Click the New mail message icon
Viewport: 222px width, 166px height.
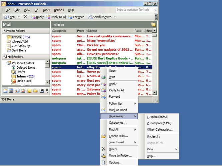[x=7, y=17]
